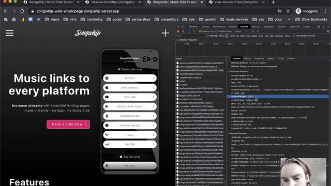
Task: Open the Other Bookmarks folder
Action: coord(311,20)
